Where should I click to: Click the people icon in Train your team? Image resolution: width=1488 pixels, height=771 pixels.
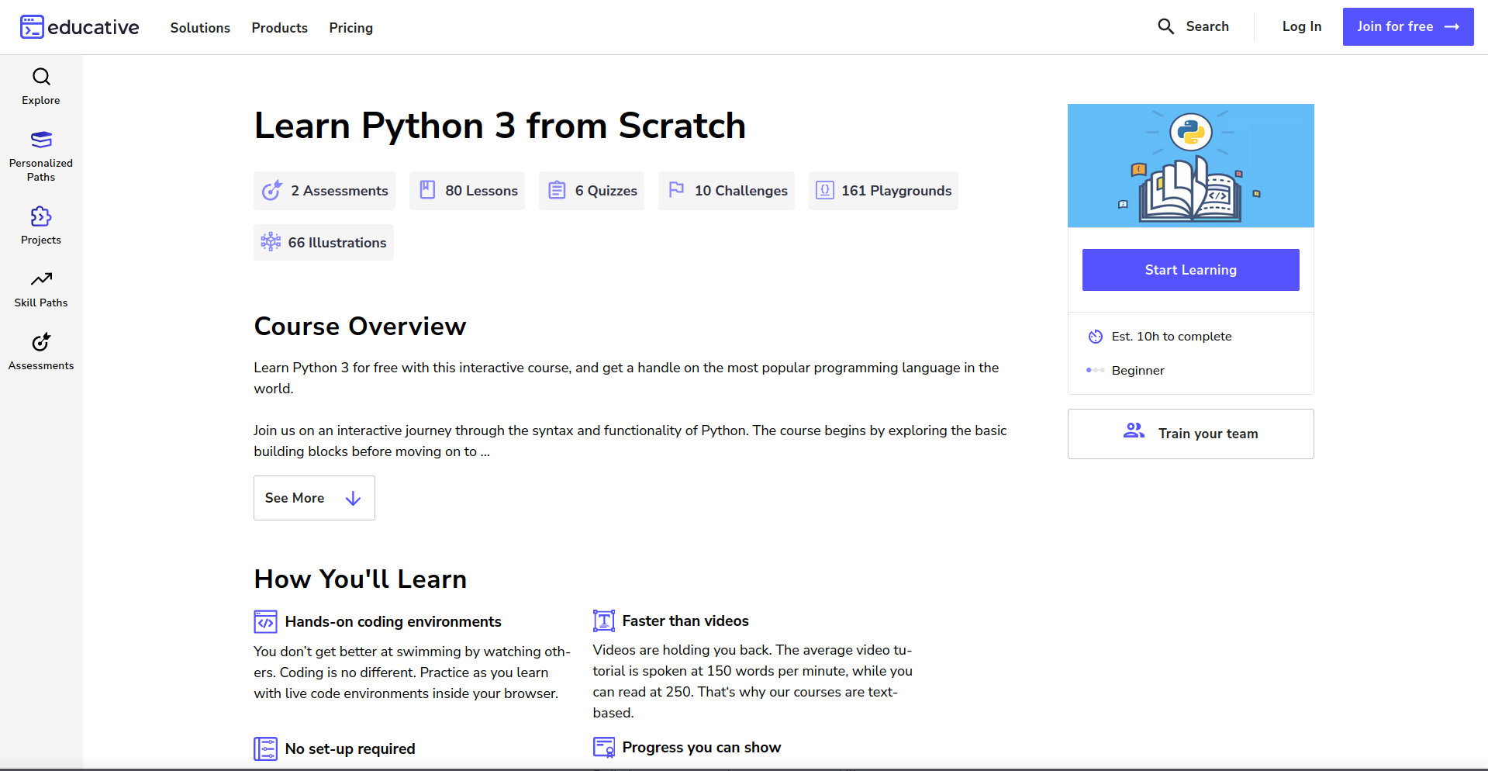point(1134,430)
